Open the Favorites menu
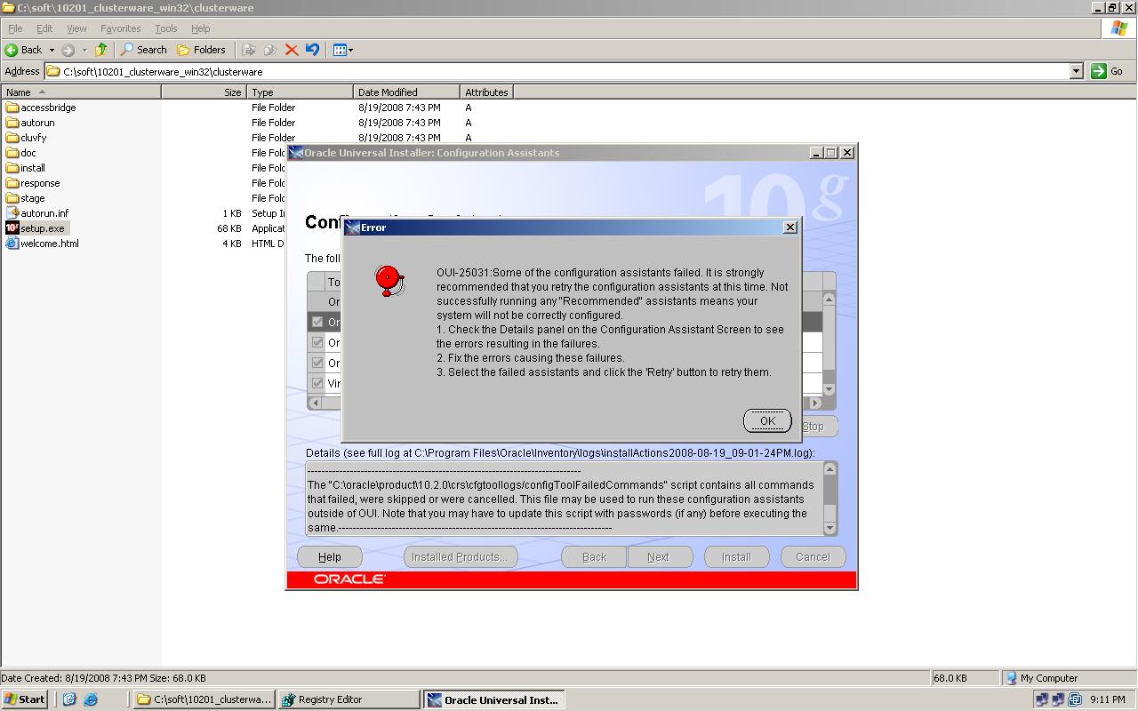This screenshot has height=711, width=1138. pos(120,28)
